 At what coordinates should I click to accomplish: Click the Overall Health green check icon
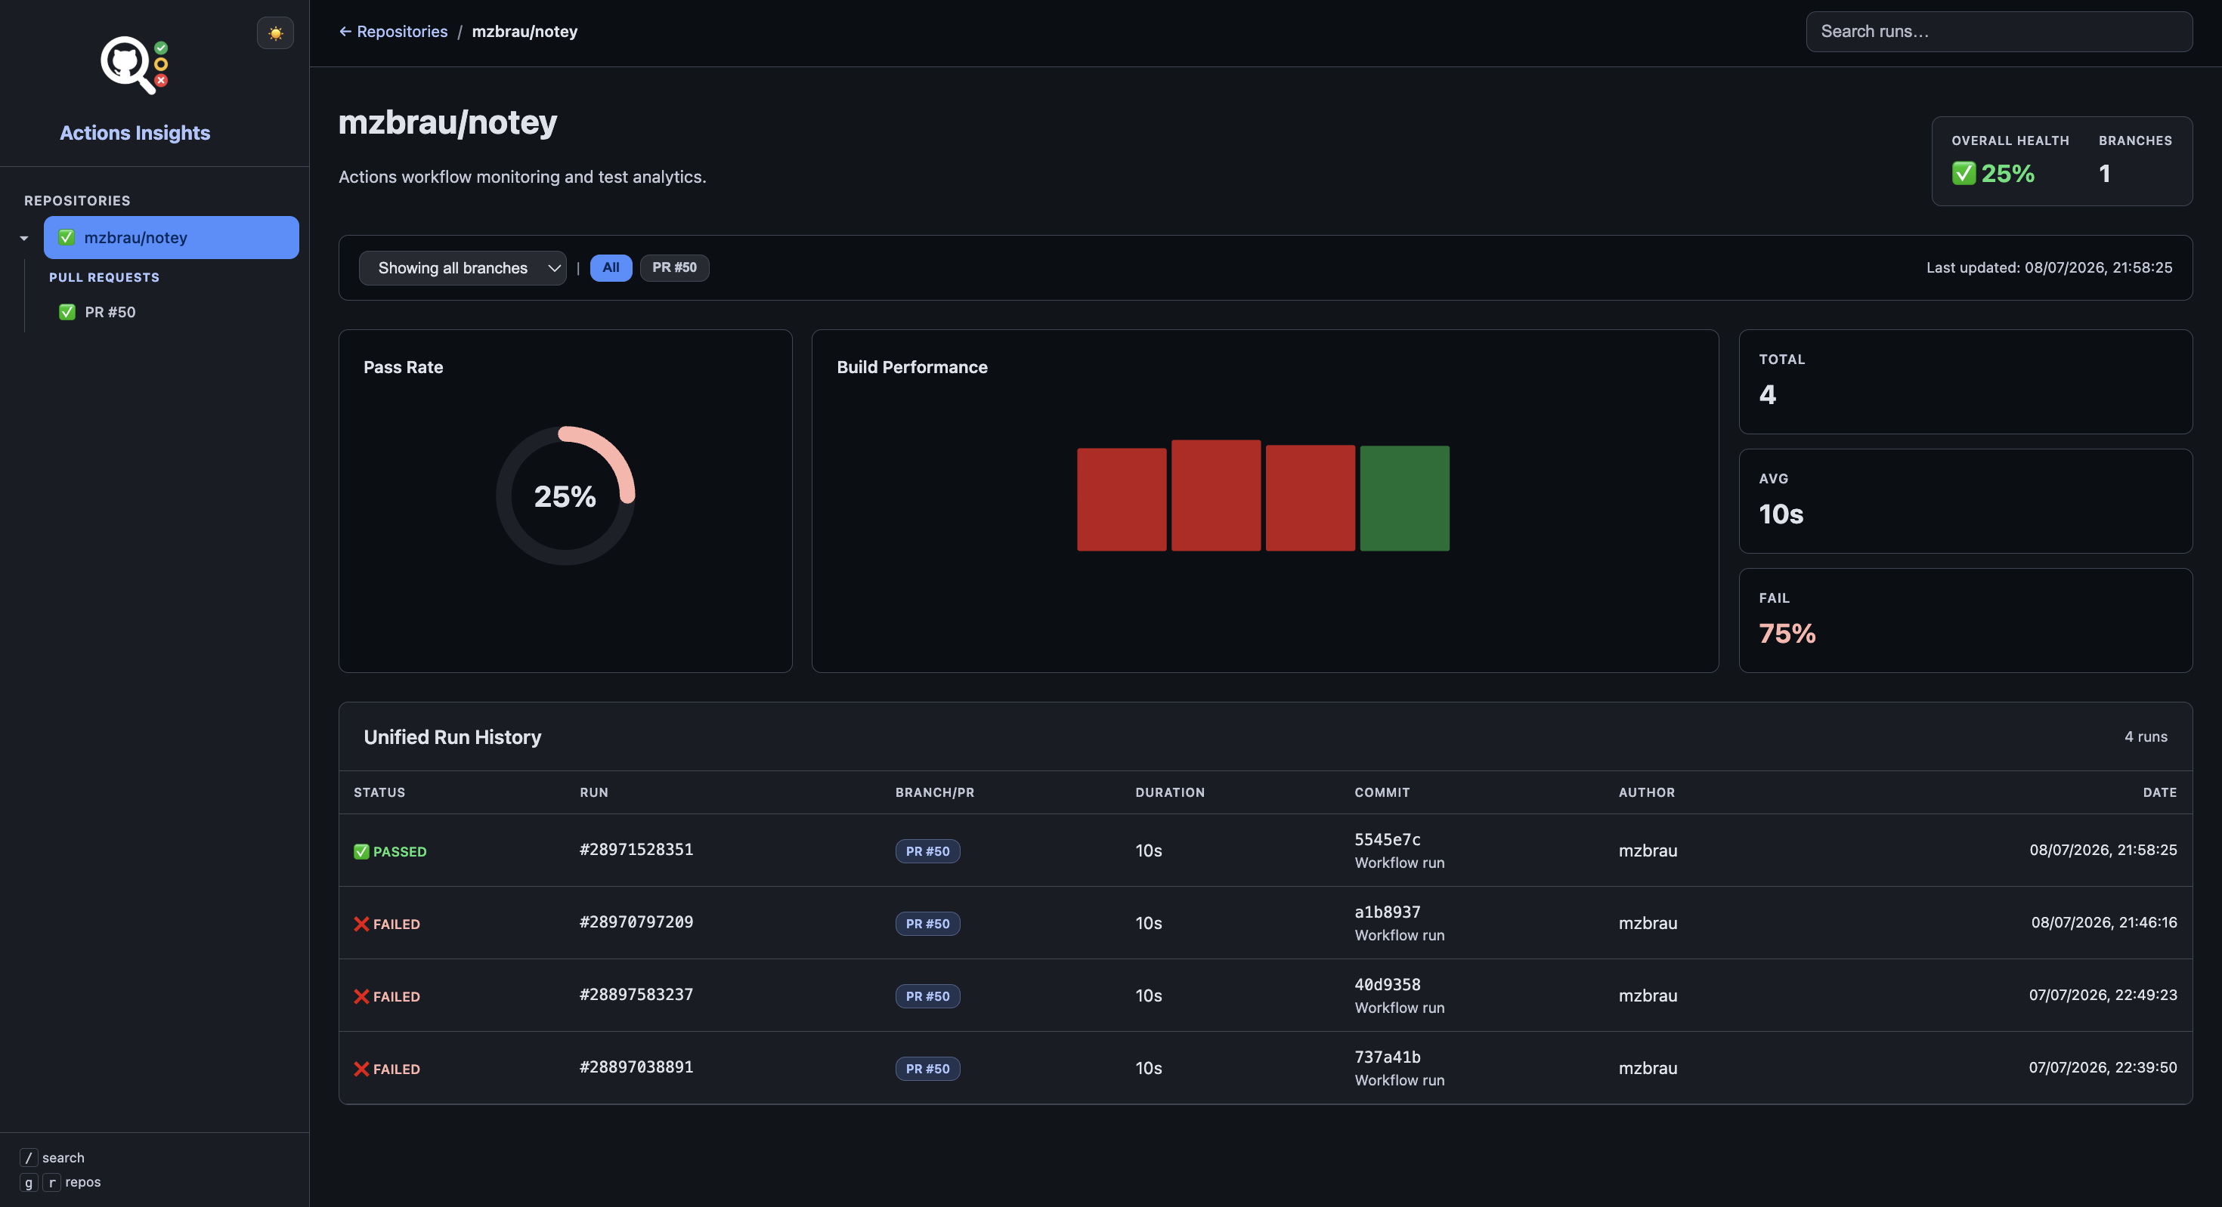pyautogui.click(x=1964, y=173)
